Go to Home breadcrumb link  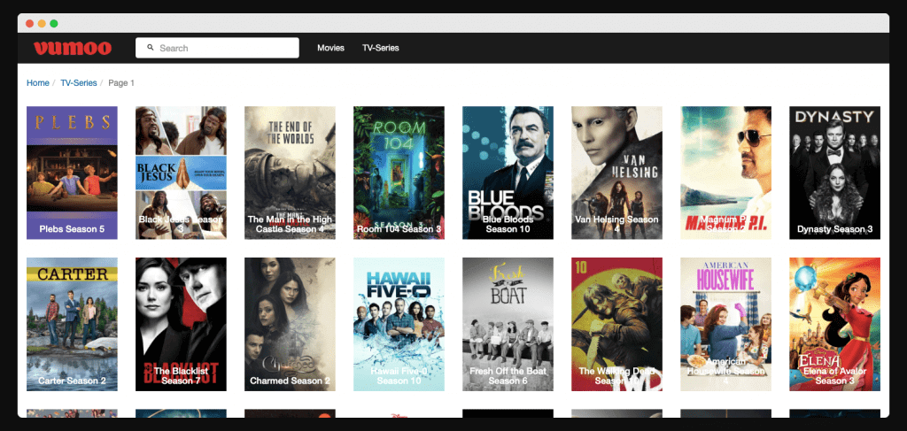[x=37, y=83]
